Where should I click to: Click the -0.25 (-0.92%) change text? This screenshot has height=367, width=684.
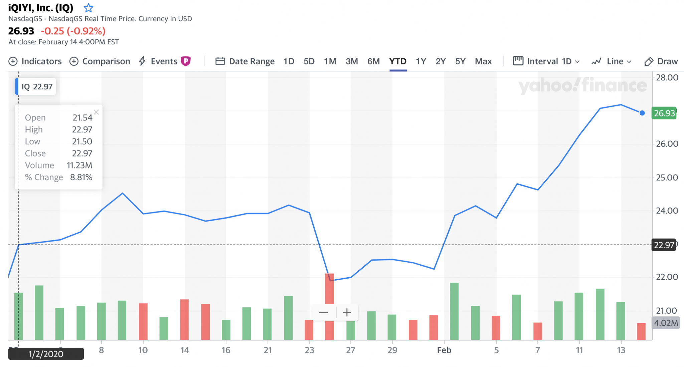[x=73, y=31]
